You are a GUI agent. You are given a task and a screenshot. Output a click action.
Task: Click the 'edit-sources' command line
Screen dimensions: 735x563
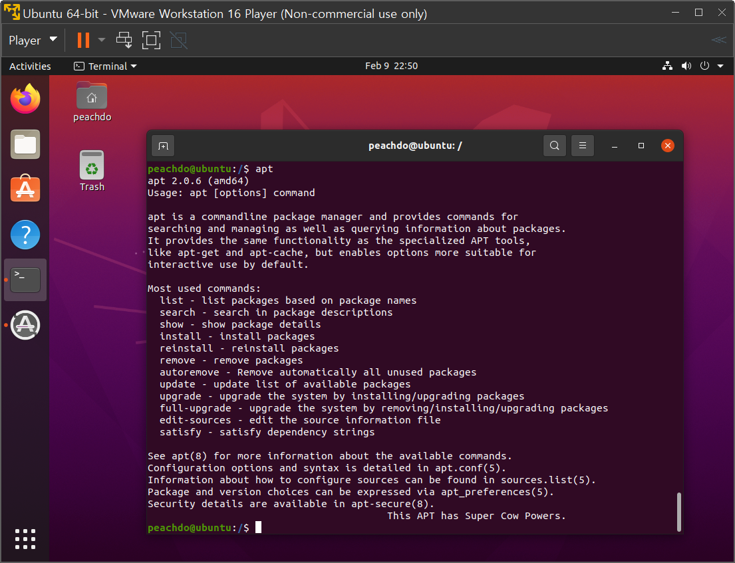[x=300, y=420]
